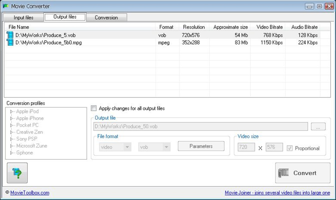
Task: Enable Apply changes for all output files
Action: pyautogui.click(x=94, y=108)
